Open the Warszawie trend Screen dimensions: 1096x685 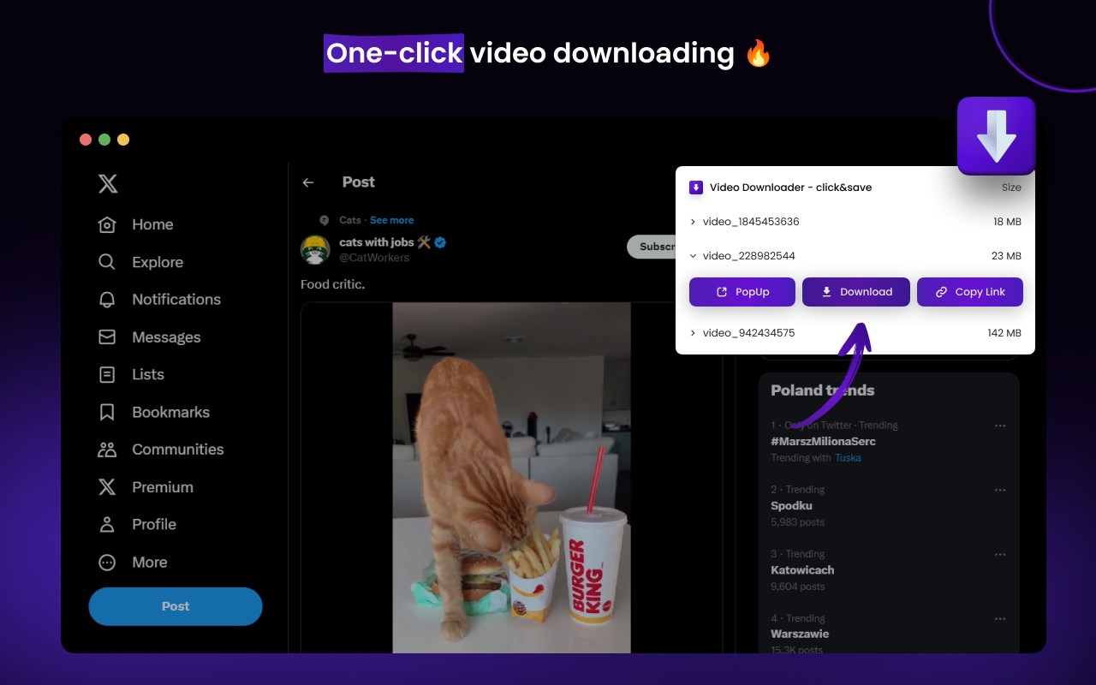pos(800,634)
